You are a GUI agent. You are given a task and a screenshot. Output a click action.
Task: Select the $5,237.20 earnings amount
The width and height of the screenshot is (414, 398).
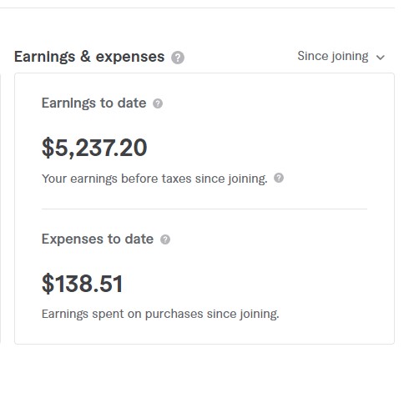[x=94, y=148]
